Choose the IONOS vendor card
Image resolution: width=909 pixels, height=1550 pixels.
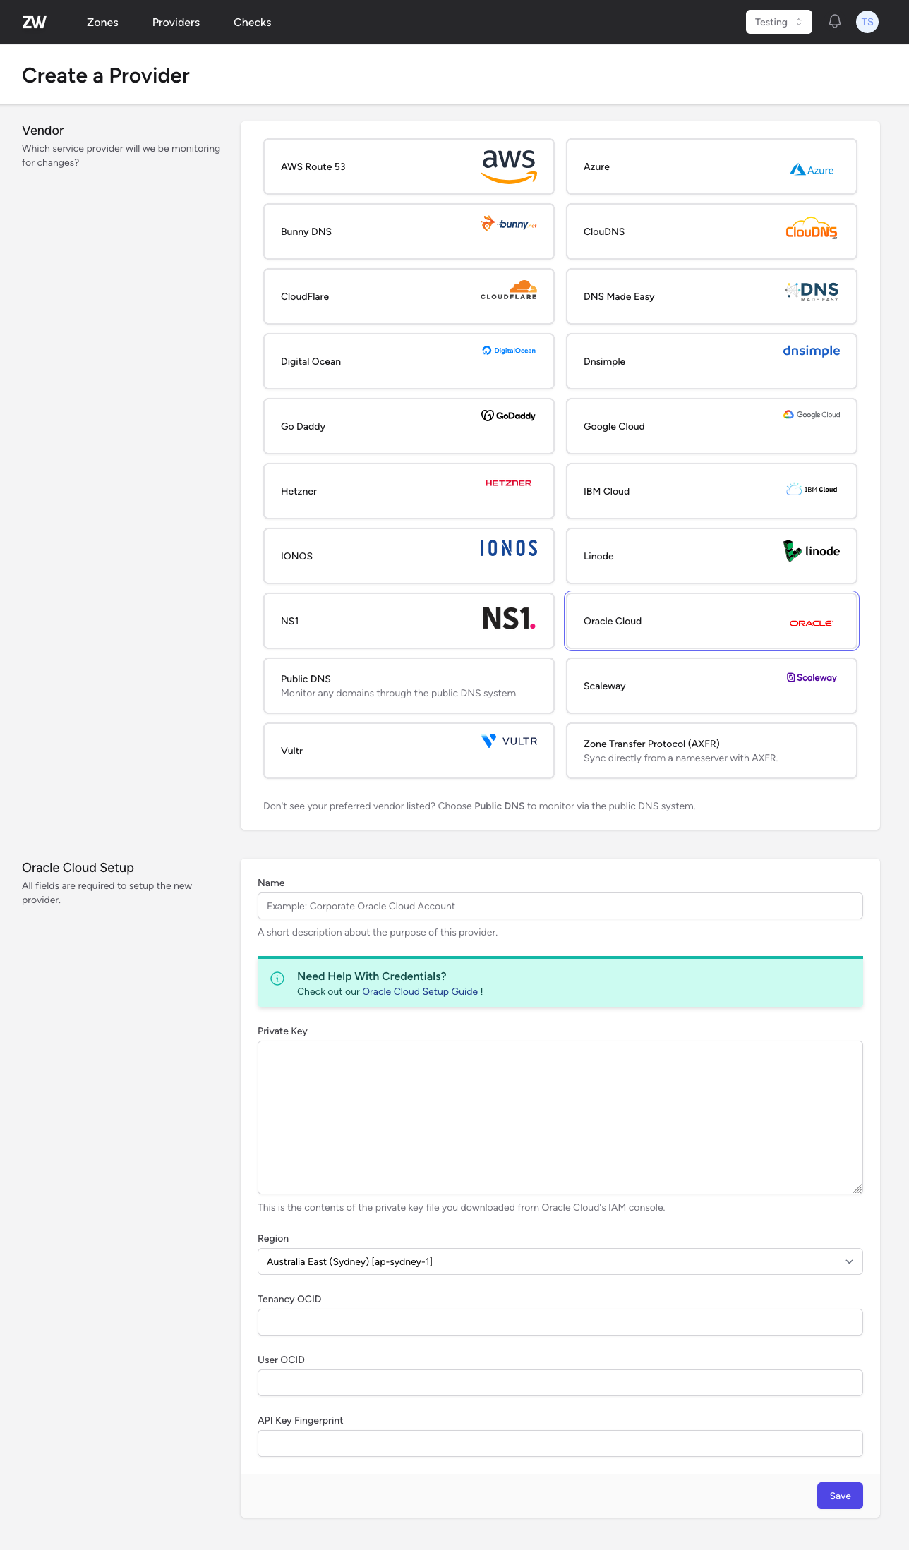409,556
